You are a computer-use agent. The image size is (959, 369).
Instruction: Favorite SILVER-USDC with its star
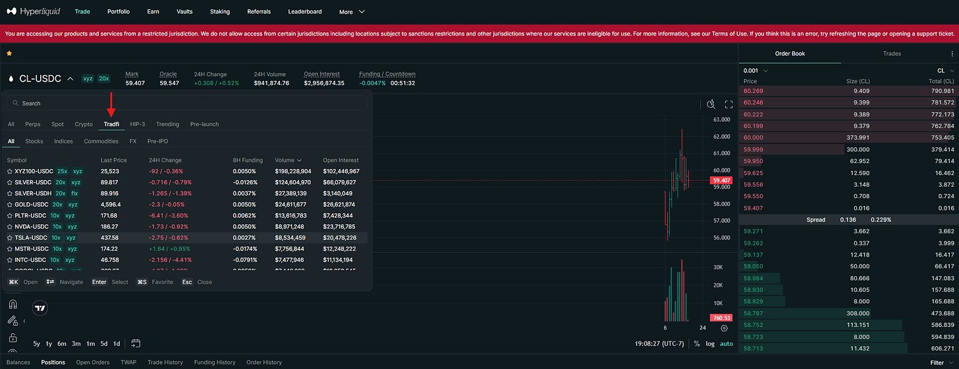[10, 182]
